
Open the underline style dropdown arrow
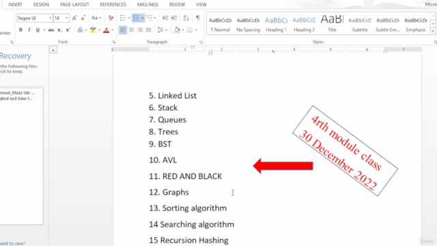tap(44, 30)
